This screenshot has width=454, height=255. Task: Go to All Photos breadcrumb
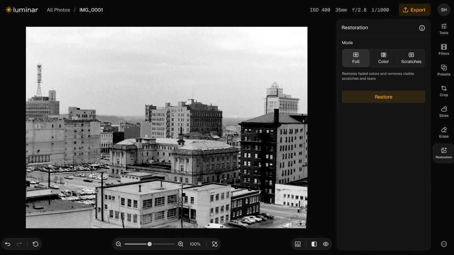[x=59, y=10]
